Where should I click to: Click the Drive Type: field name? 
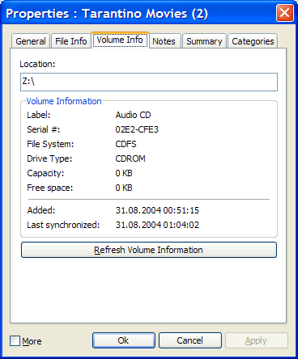pyautogui.click(x=49, y=158)
